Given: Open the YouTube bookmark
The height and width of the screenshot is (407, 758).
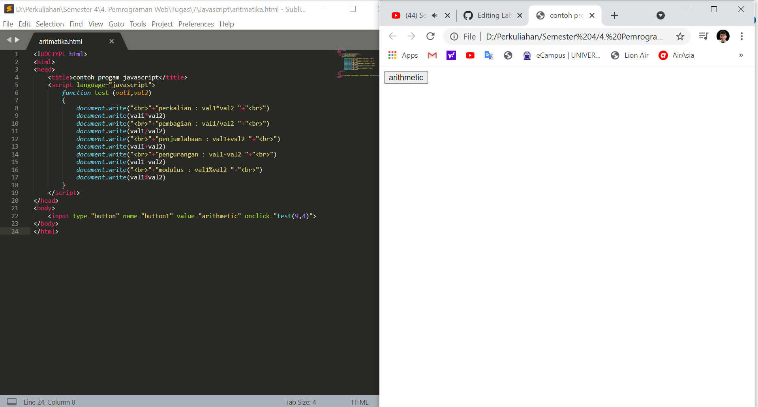Looking at the screenshot, I should tap(470, 55).
